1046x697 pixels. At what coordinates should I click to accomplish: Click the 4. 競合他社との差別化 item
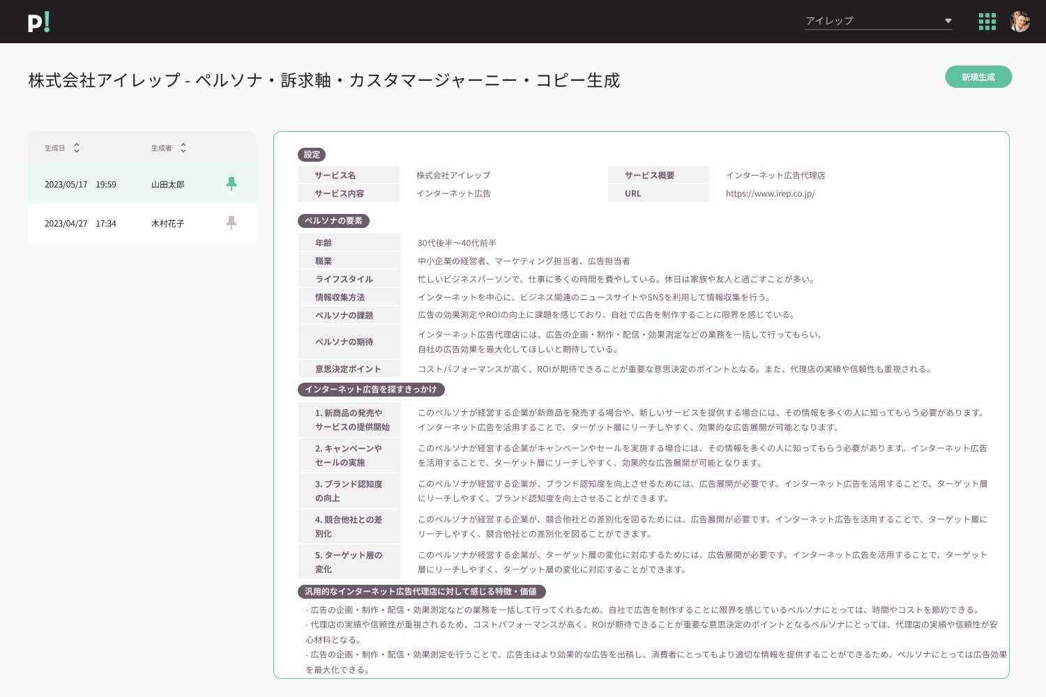click(x=349, y=526)
